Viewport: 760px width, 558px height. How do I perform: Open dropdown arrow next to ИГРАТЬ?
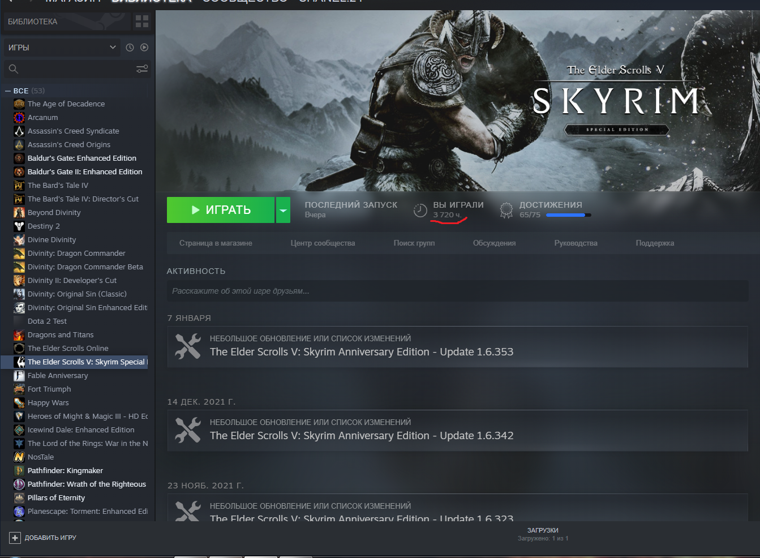click(283, 210)
